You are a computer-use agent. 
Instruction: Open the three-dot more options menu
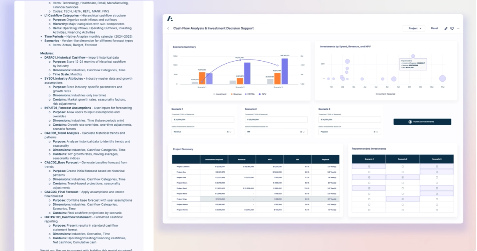click(x=458, y=28)
